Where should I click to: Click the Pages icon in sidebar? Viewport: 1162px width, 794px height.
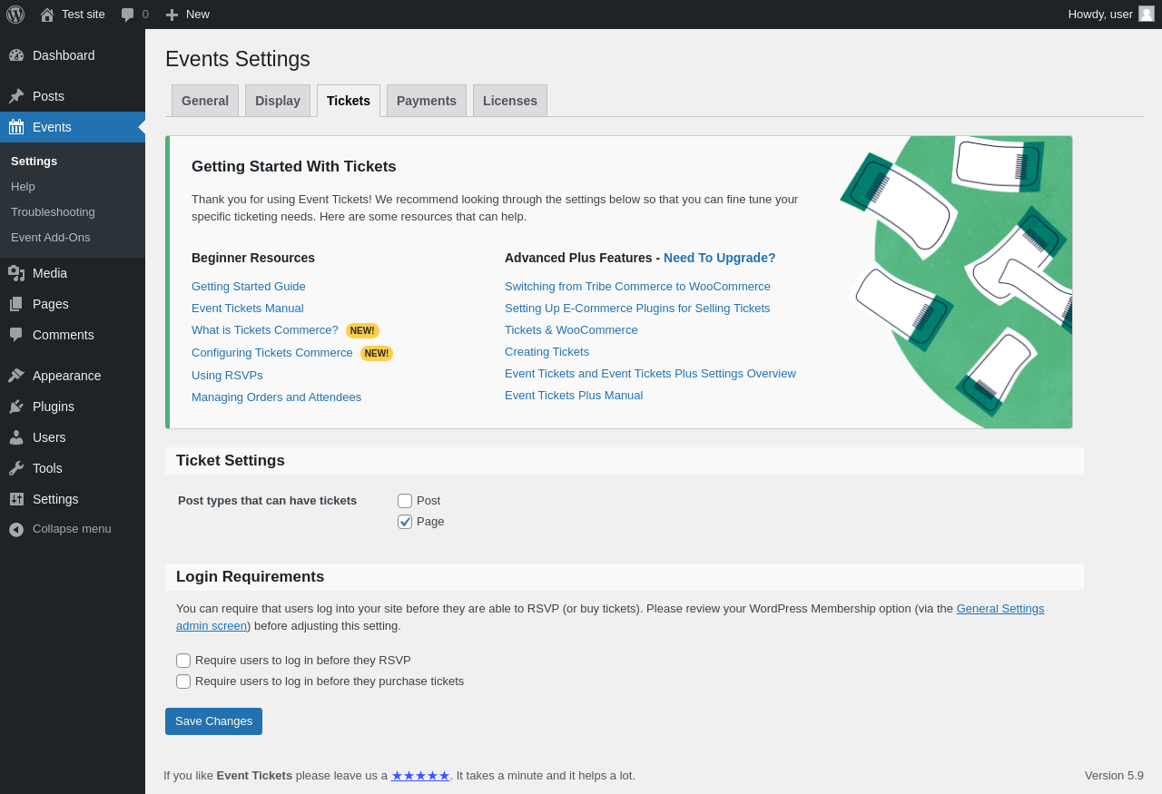pos(16,304)
